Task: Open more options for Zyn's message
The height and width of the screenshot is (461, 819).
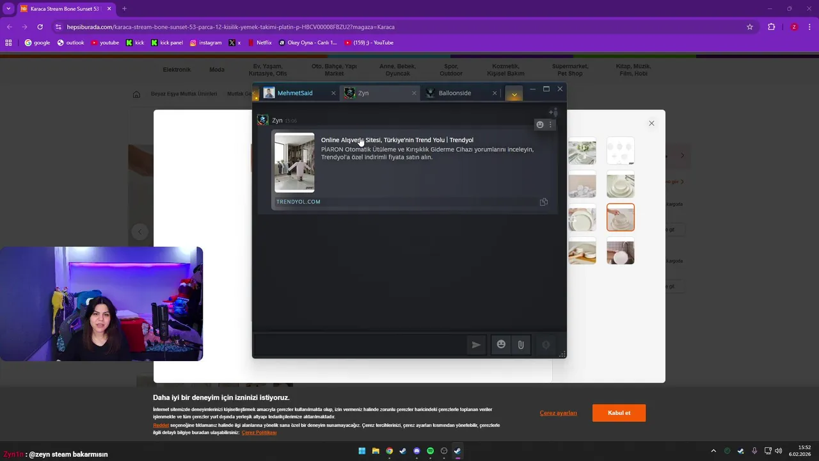Action: [550, 125]
